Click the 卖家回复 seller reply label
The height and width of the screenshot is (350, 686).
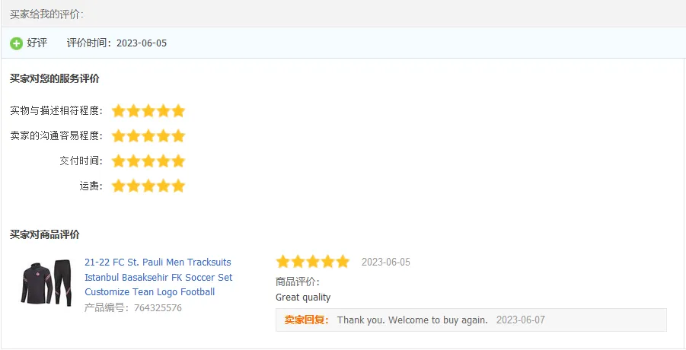click(306, 320)
